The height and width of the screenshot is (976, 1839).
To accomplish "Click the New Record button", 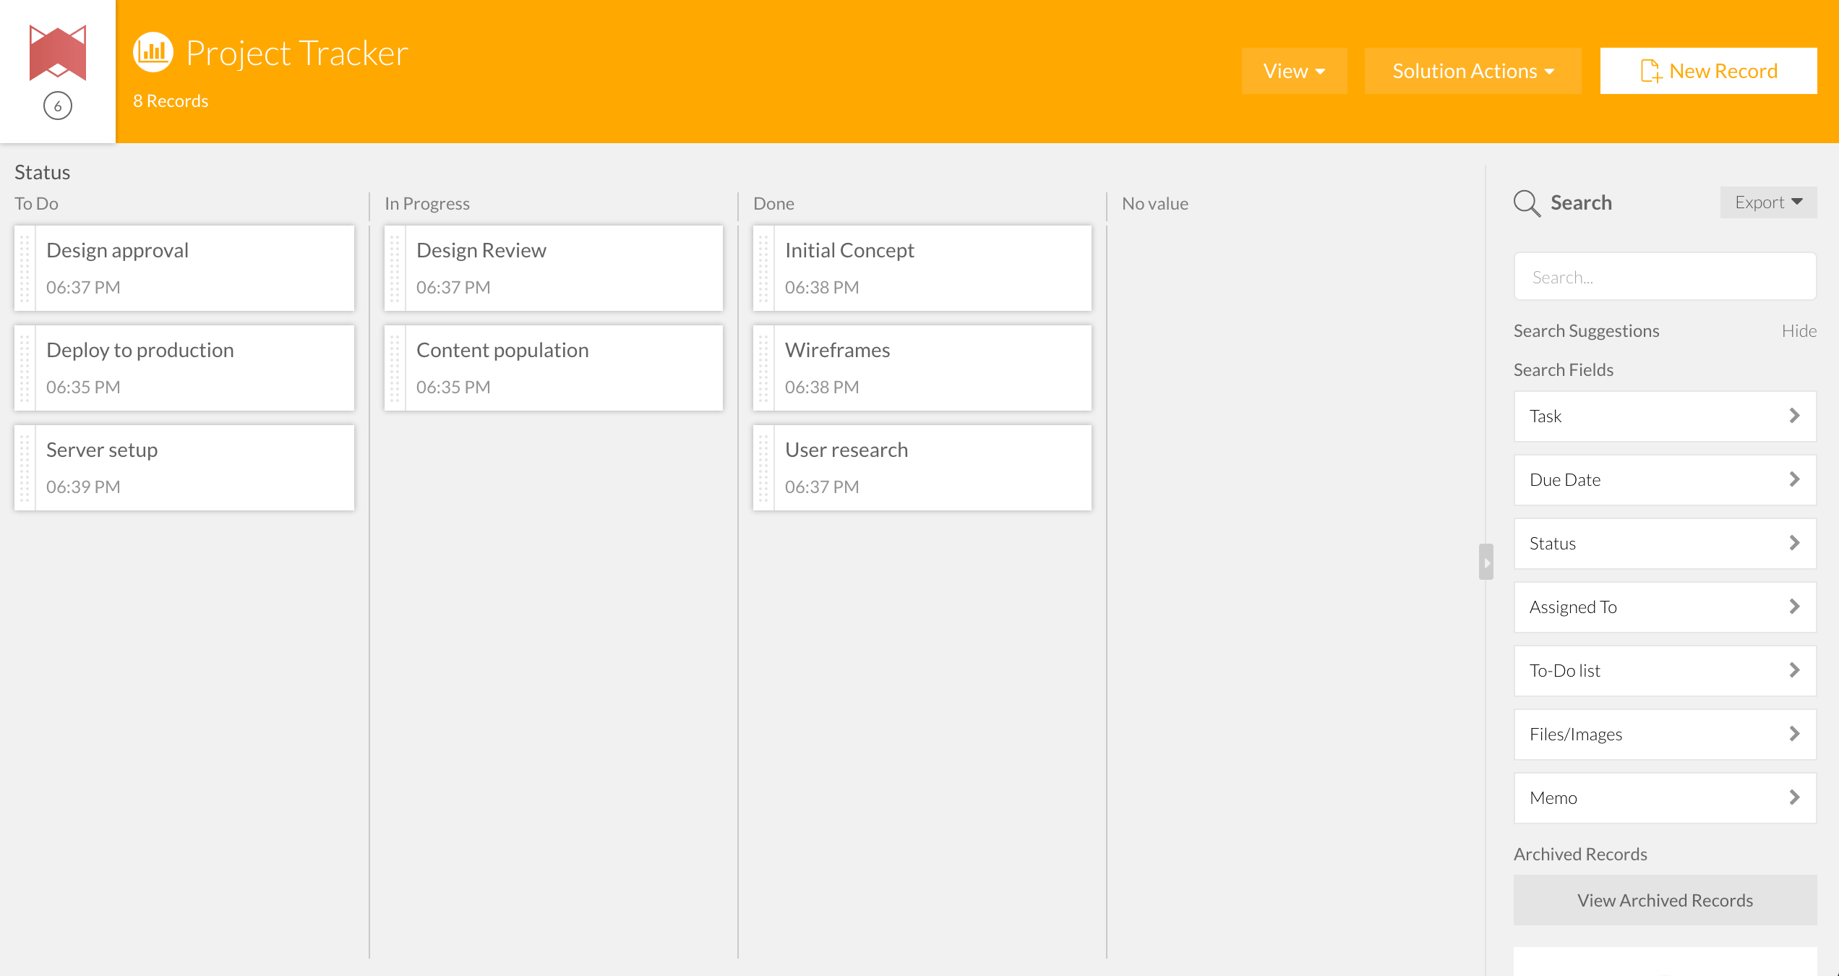I will click(x=1708, y=71).
